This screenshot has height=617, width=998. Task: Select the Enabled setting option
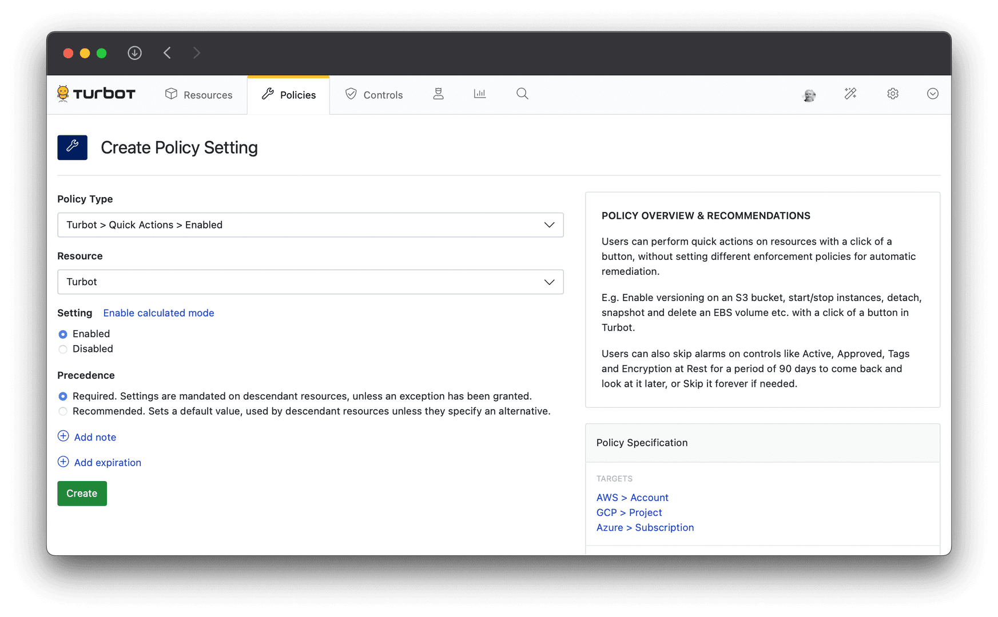63,334
